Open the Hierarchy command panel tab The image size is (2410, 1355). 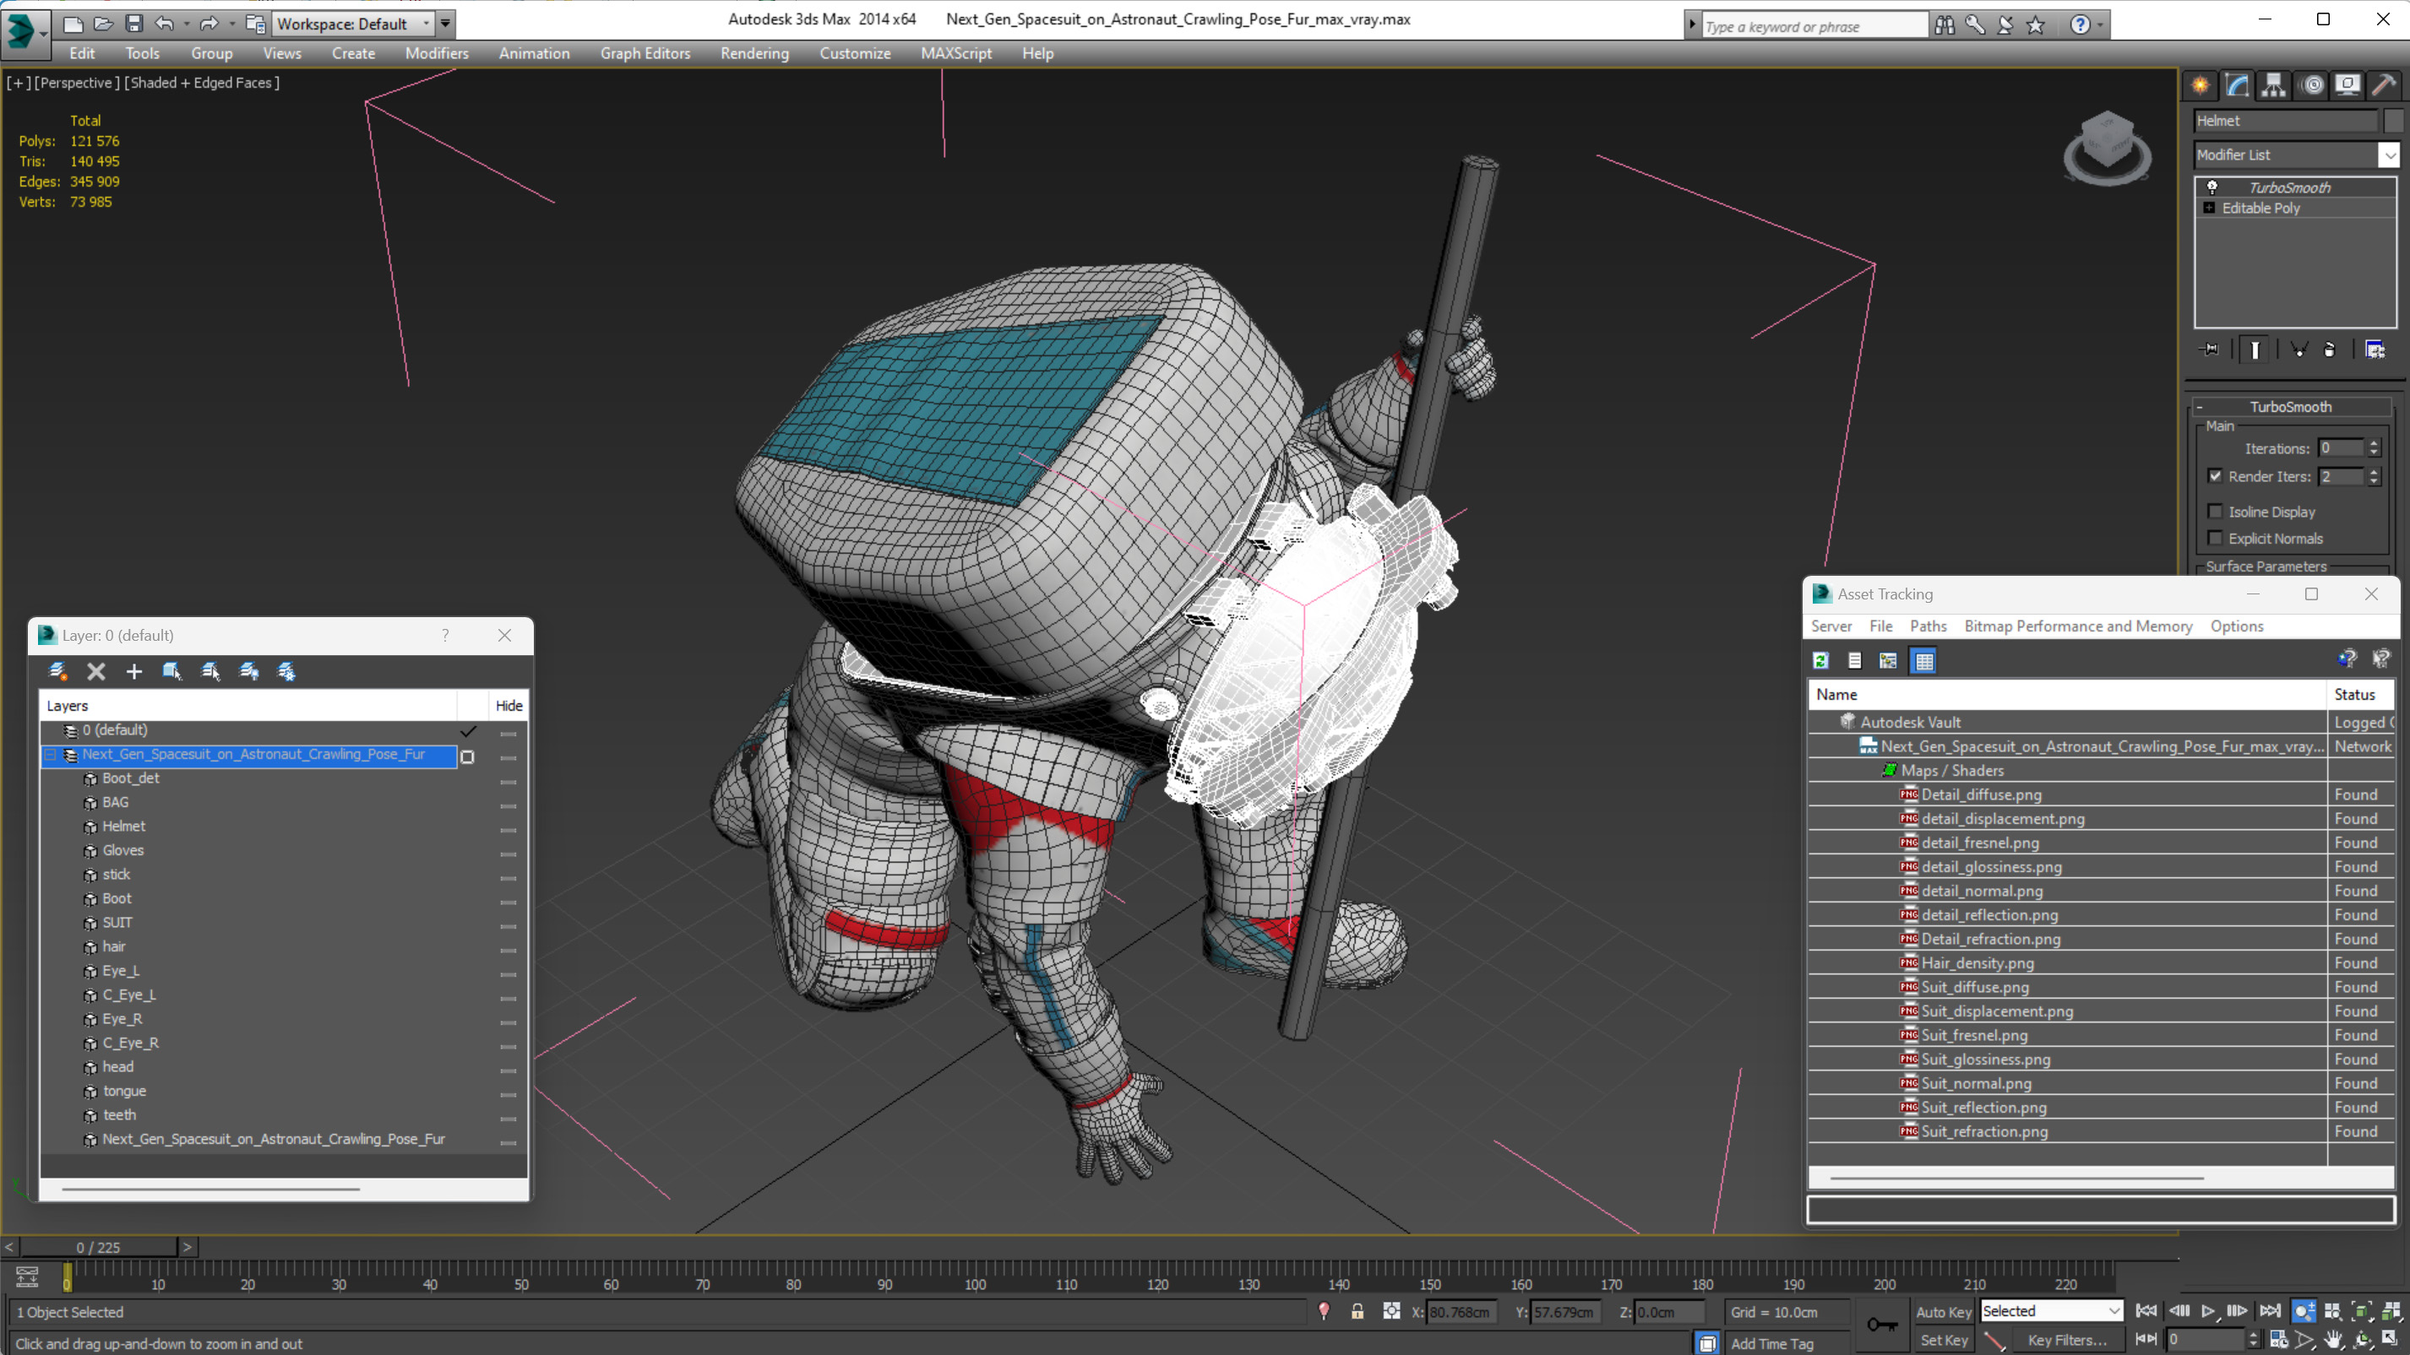[2273, 85]
